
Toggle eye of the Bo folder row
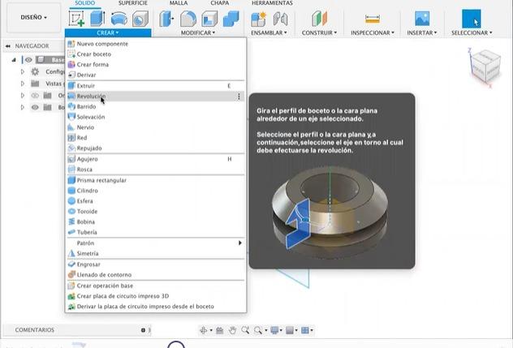35,107
